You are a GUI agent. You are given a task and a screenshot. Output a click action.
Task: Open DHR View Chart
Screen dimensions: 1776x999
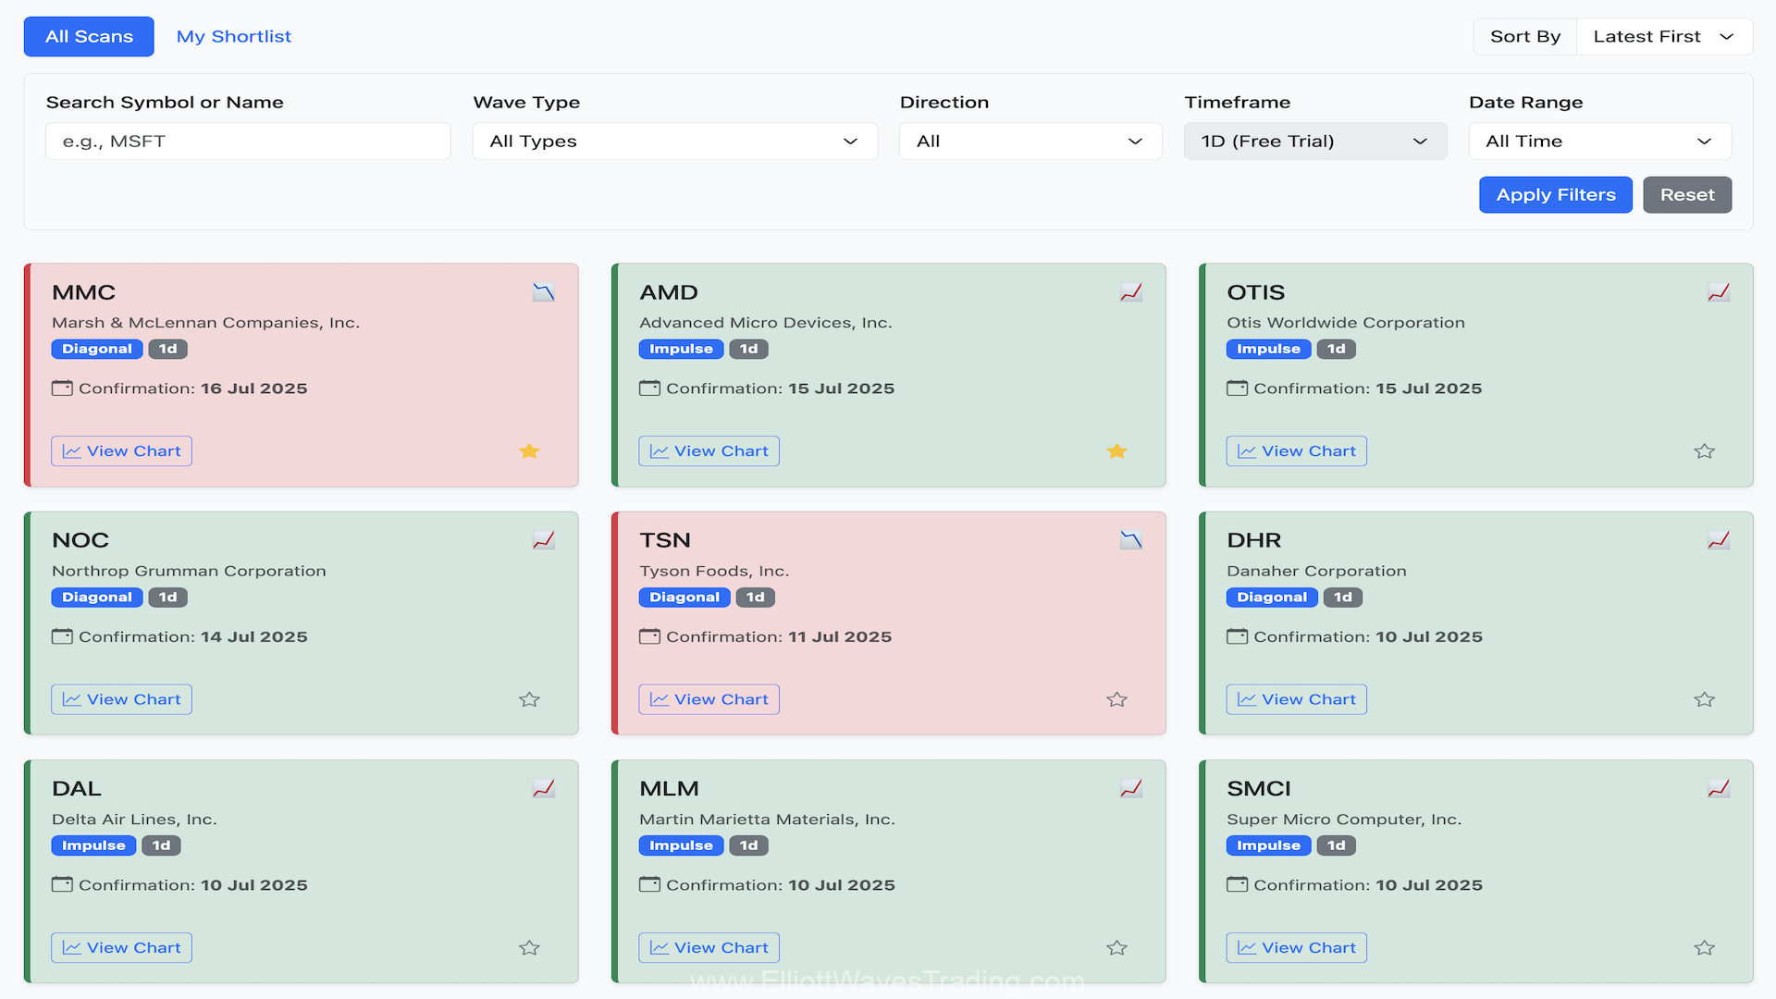point(1296,699)
